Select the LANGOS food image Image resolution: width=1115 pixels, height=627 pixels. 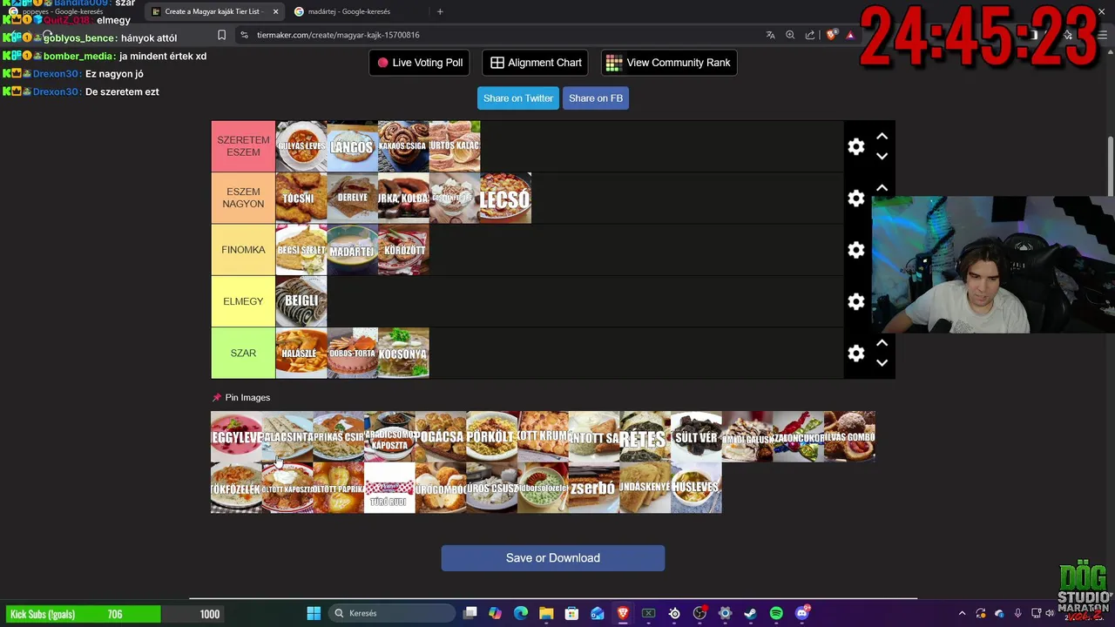point(353,146)
